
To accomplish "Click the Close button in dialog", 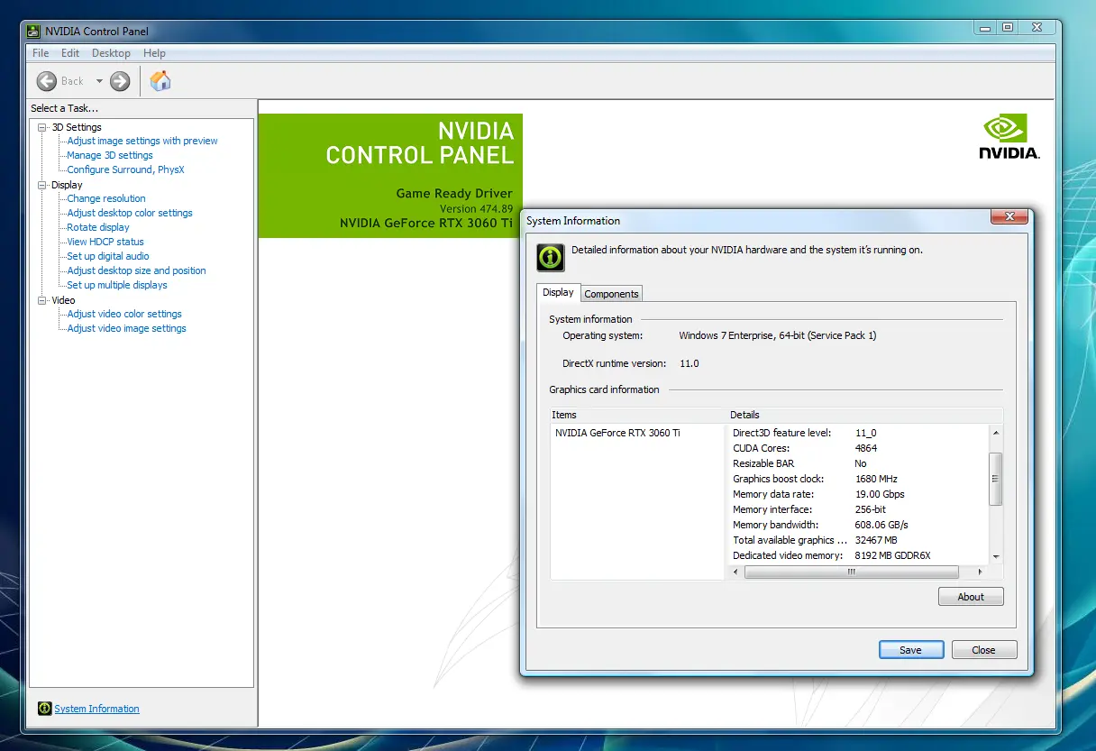I will click(x=983, y=650).
